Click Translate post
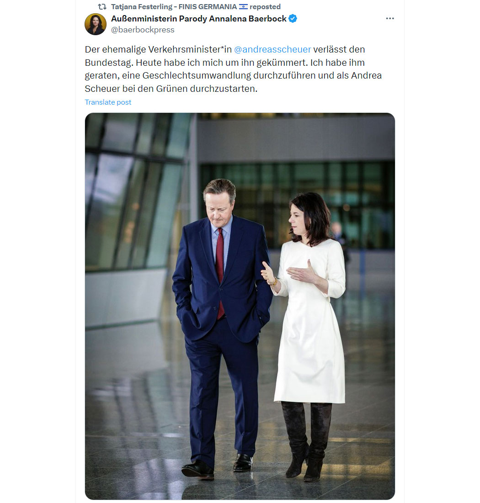 [108, 102]
